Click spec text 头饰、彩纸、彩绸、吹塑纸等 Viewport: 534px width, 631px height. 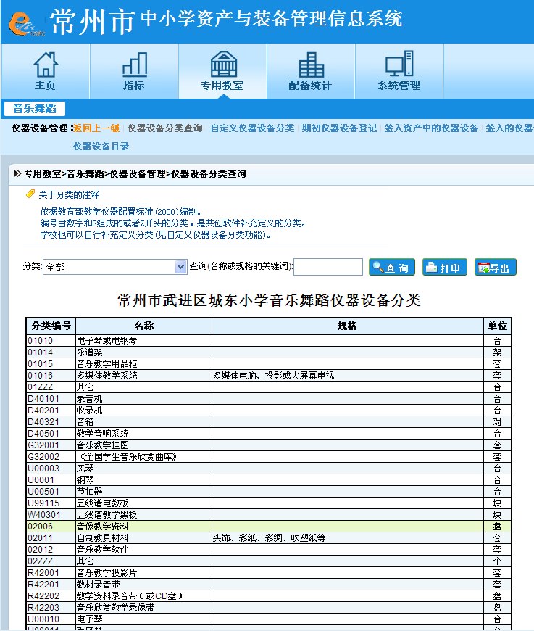point(269,538)
